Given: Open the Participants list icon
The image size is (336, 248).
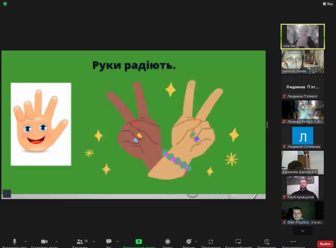Looking at the screenshot, I should click(x=80, y=241).
